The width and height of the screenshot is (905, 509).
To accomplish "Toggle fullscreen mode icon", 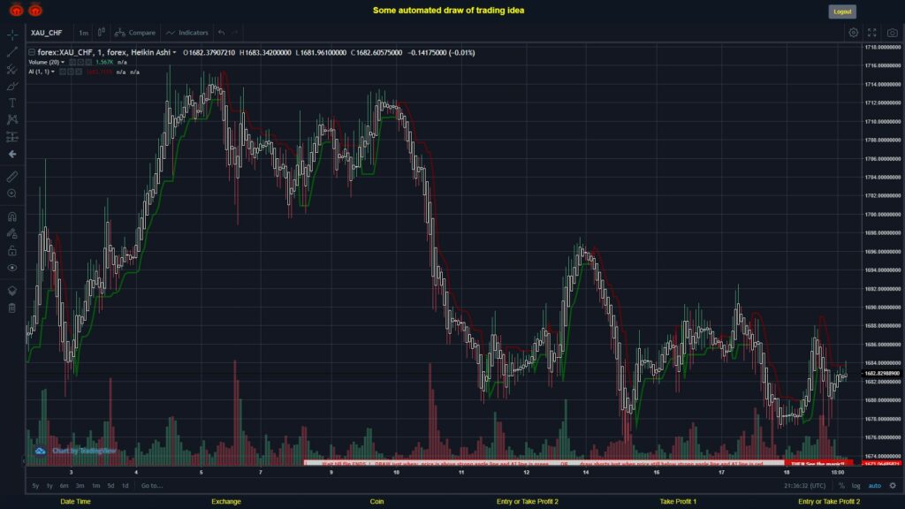I will tap(872, 33).
